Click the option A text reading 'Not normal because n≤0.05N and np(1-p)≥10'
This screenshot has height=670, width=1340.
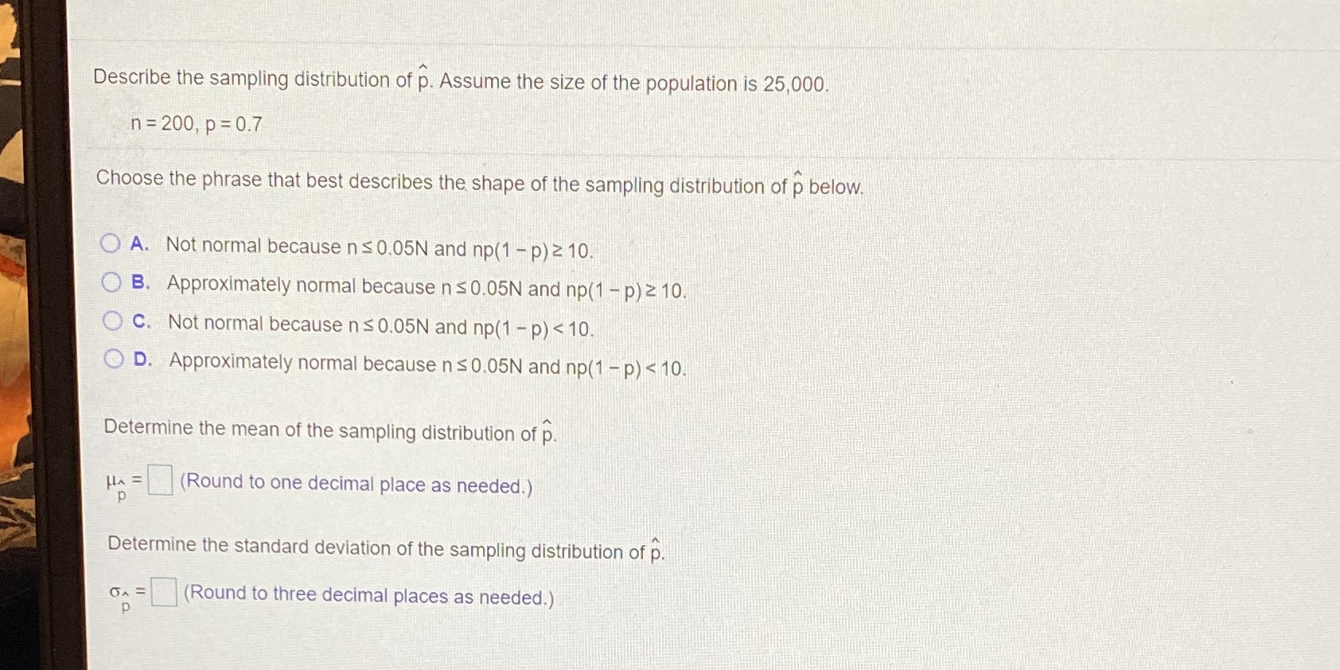coord(380,248)
